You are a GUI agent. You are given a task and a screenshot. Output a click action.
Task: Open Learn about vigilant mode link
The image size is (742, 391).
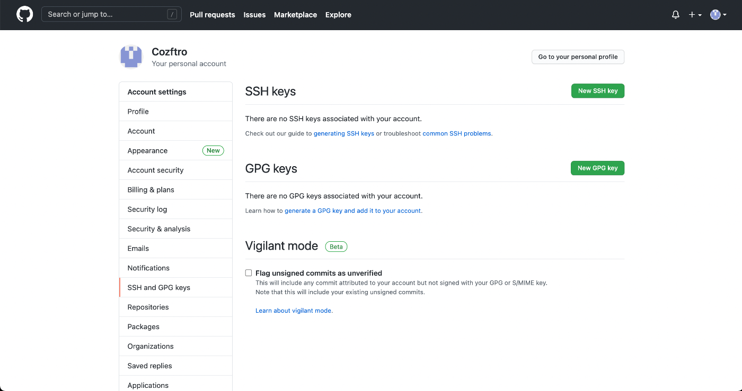click(x=293, y=311)
